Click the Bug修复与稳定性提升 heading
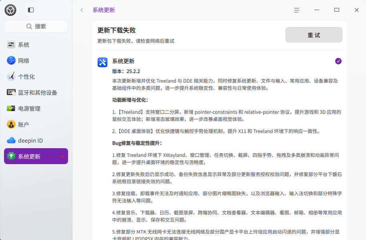Image resolution: width=366 pixels, height=240 pixels. tap(137, 143)
